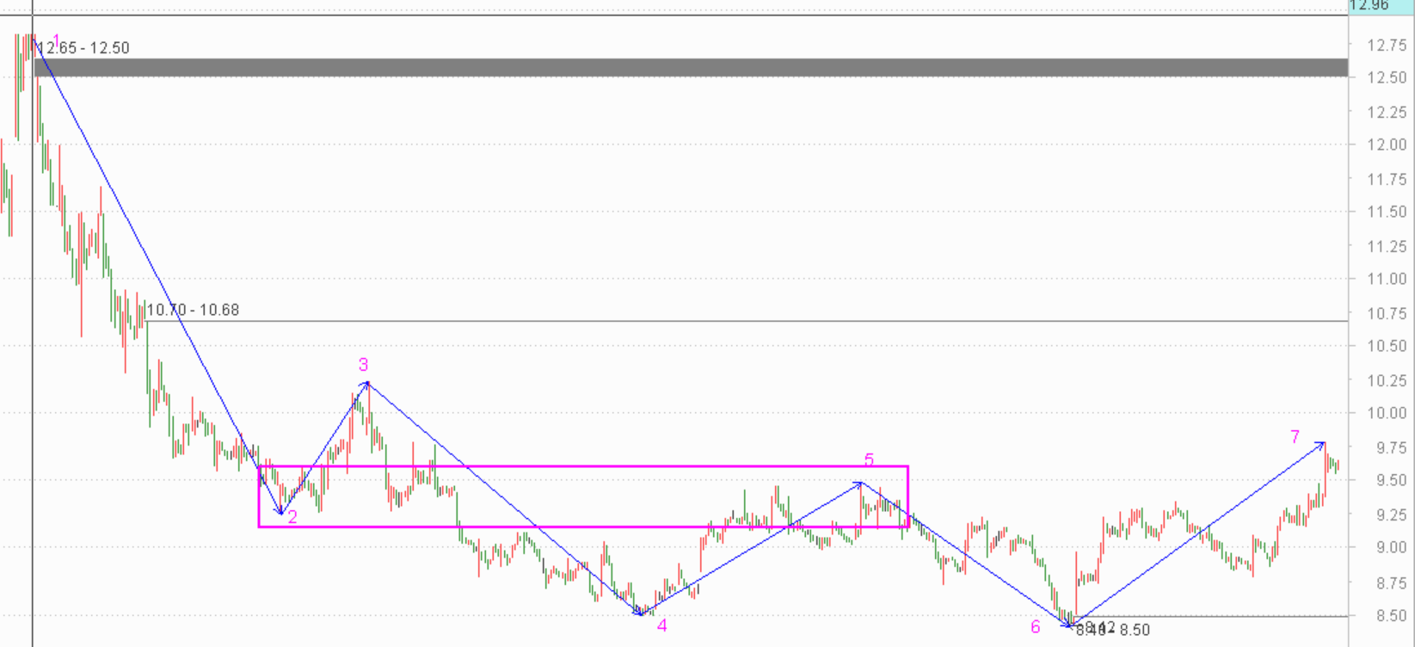Click the 12.96 price tag on the axis
Image resolution: width=1415 pixels, height=647 pixels.
click(1369, 5)
